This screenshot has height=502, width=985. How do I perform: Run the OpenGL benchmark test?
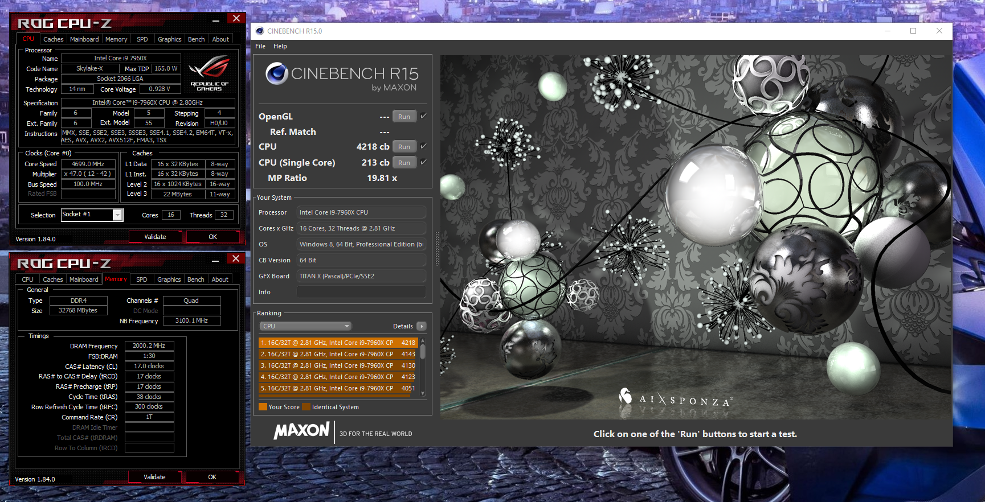(x=404, y=117)
